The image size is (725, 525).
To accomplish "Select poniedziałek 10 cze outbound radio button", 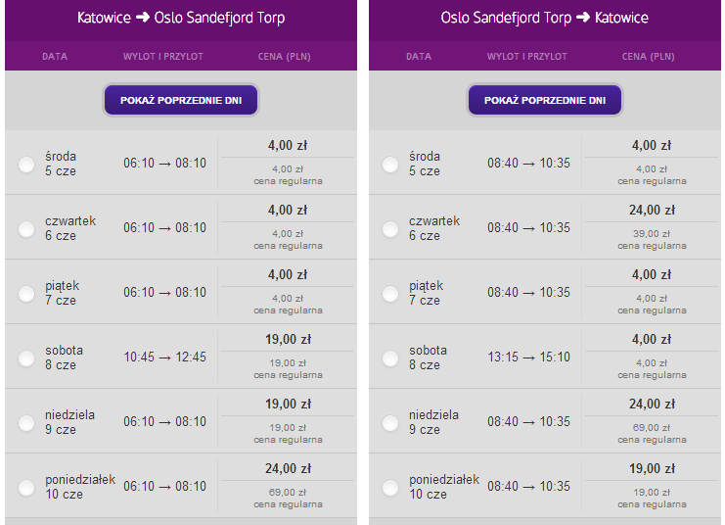I will pos(26,488).
